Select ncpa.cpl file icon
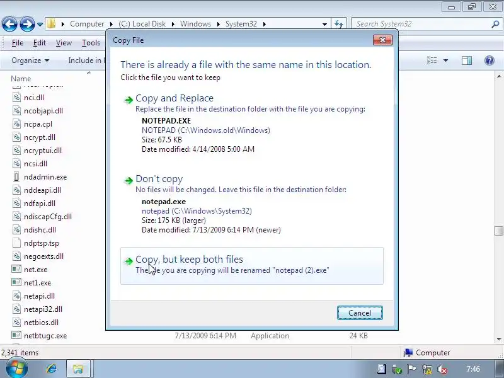 pos(17,123)
